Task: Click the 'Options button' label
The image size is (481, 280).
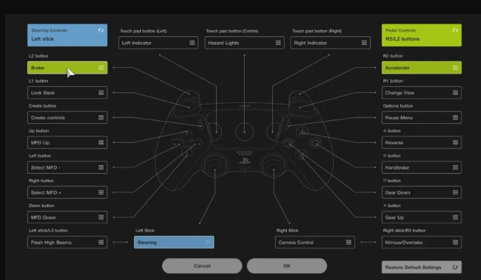Action: pos(398,106)
